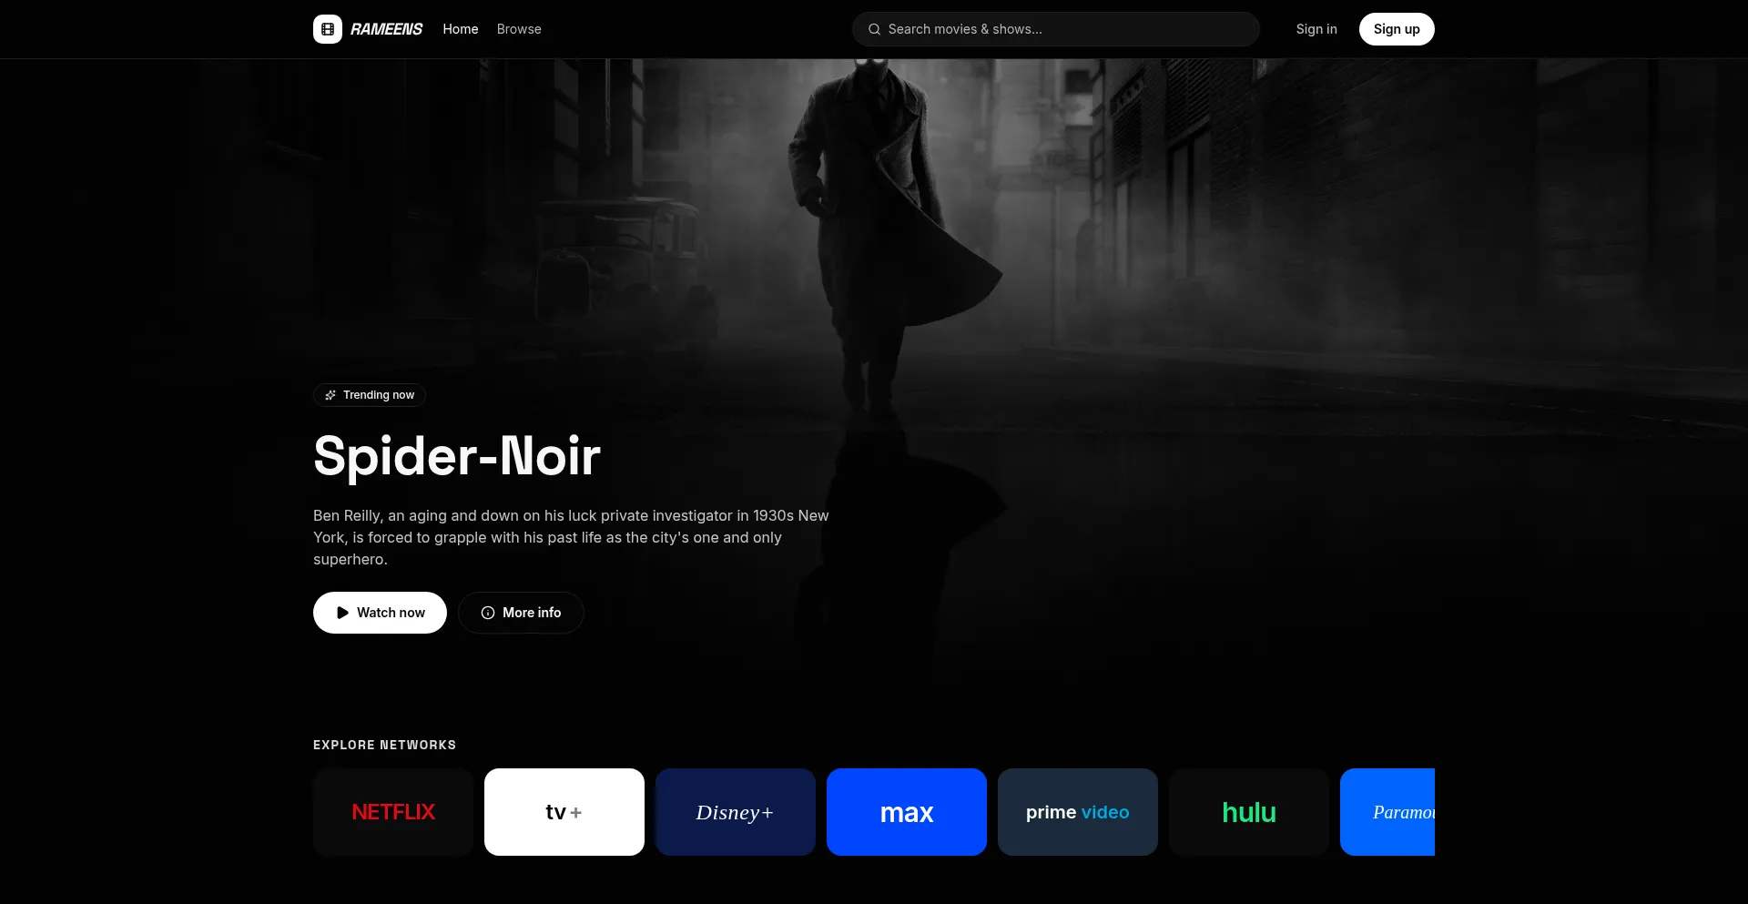Click the Sign up button
Viewport: 1748px width, 904px height.
pyautogui.click(x=1397, y=29)
